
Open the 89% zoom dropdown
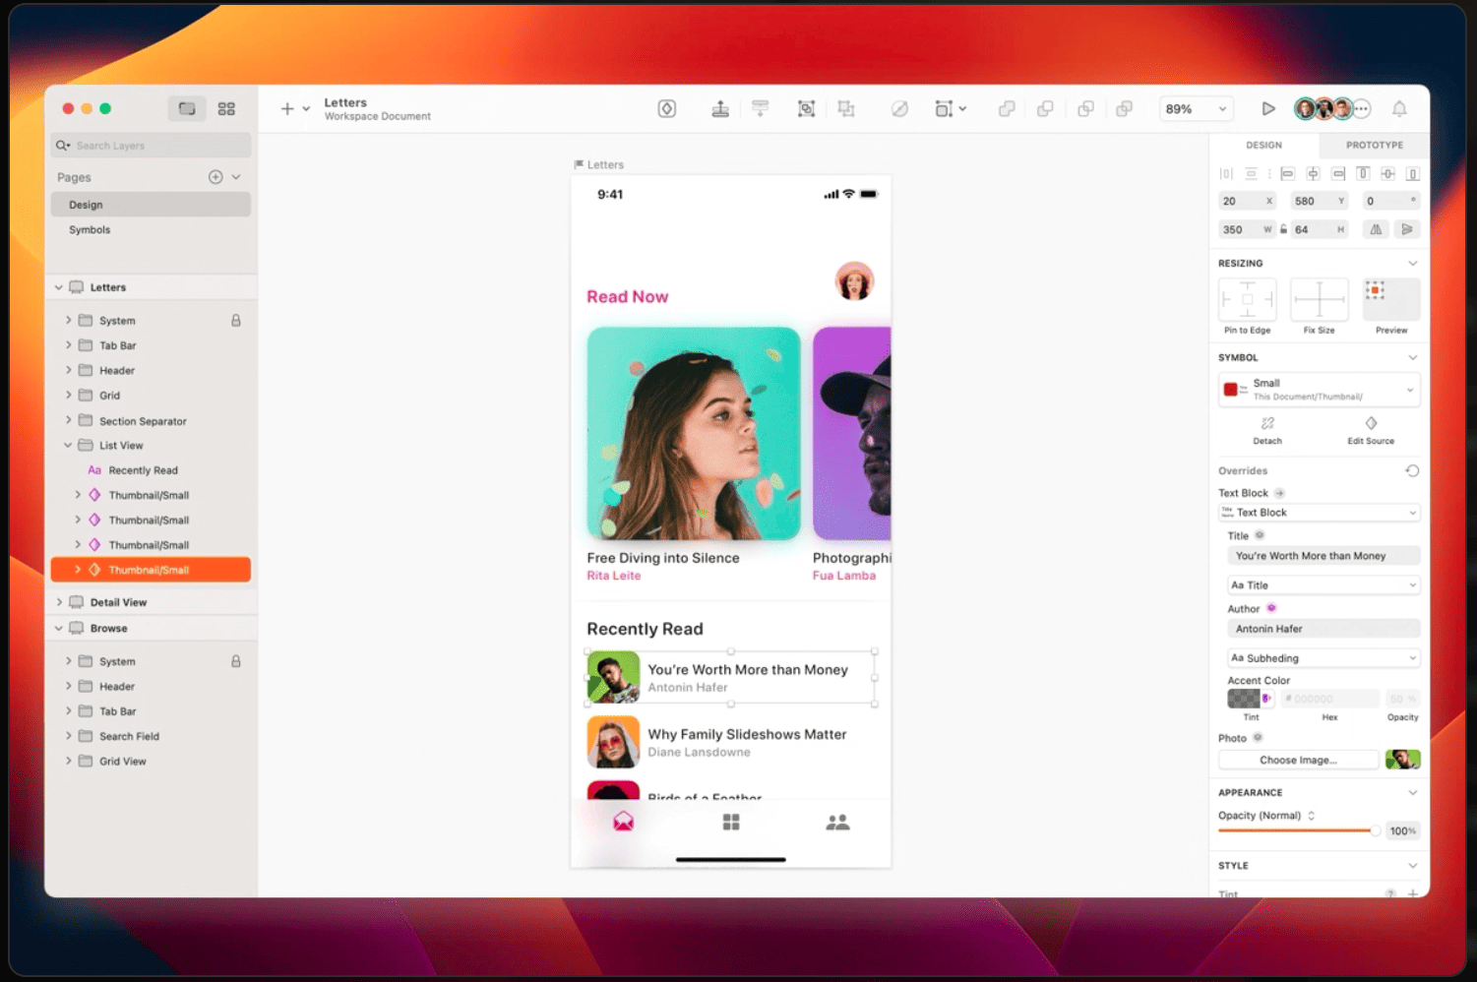pos(1195,109)
